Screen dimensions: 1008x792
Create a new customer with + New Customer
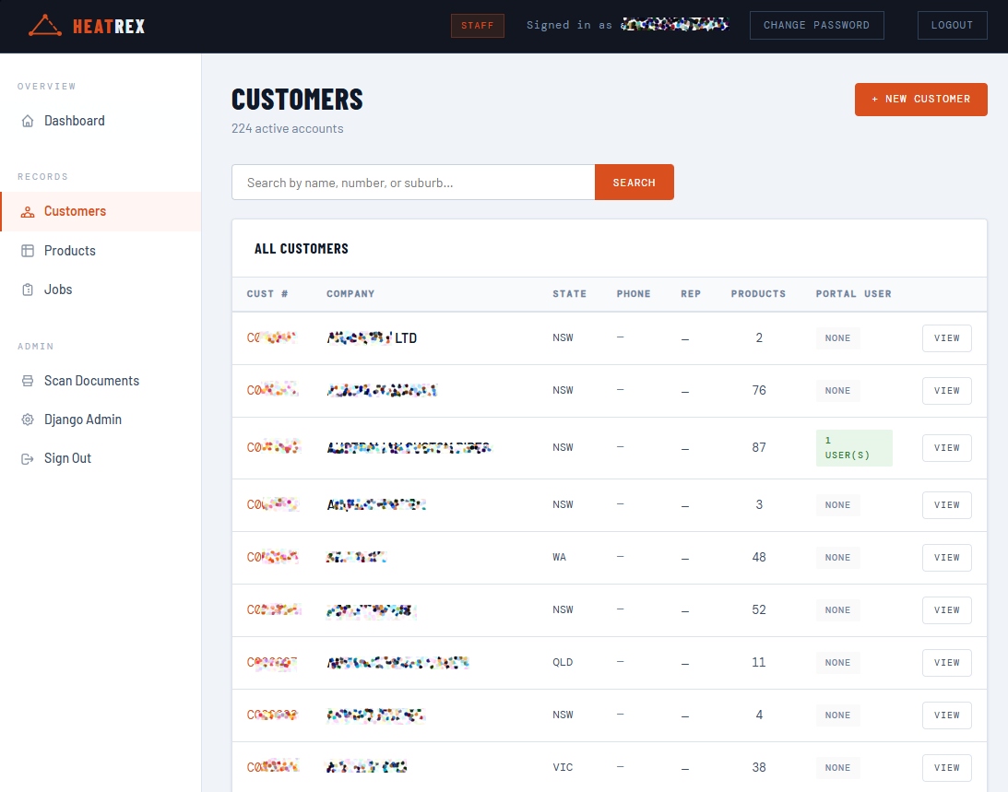[x=920, y=99]
